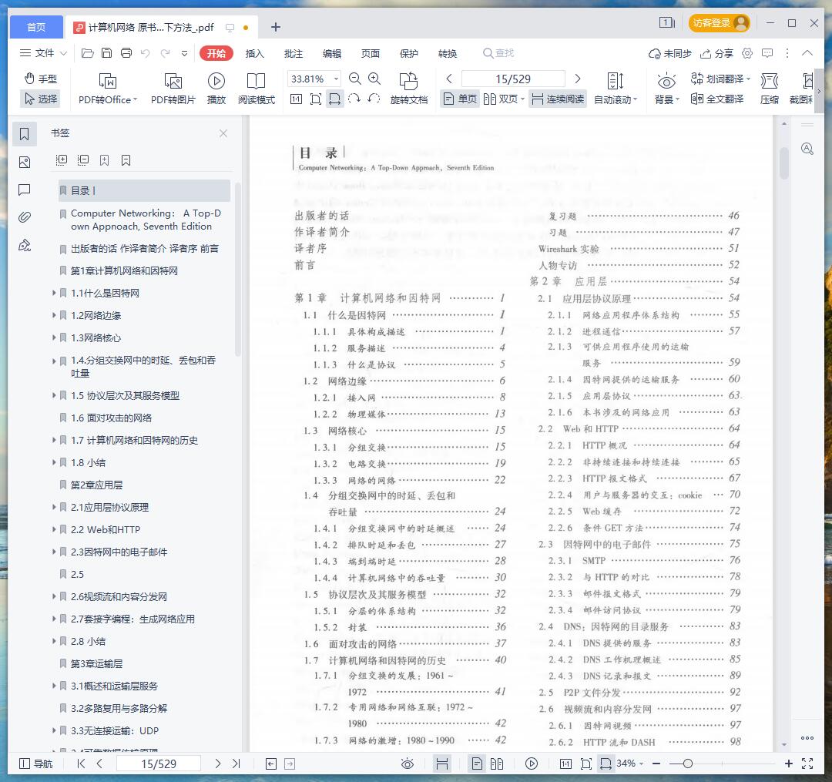This screenshot has height=782, width=832.
Task: Switch to the 开始 ribbon tab
Action: tap(216, 54)
